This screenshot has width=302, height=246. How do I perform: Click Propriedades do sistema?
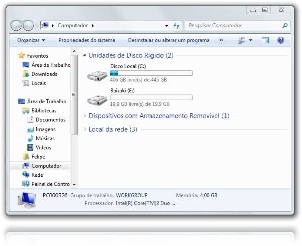point(87,40)
